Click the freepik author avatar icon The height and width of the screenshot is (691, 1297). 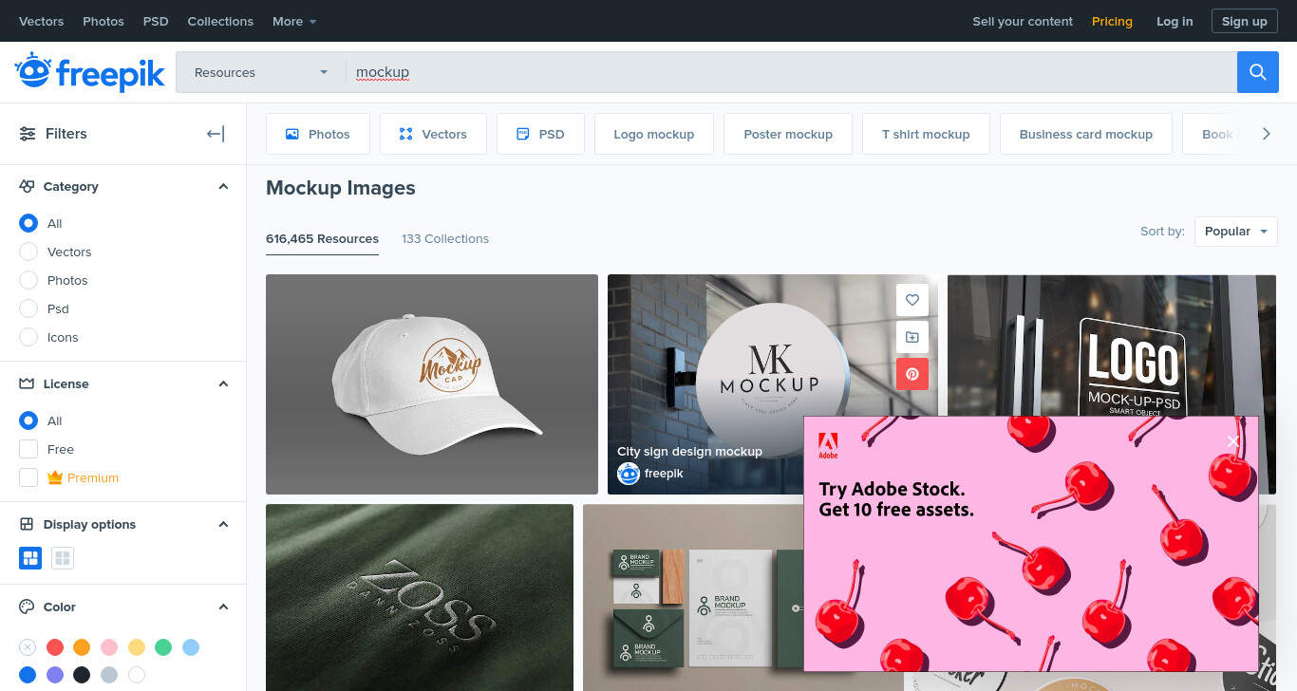(x=629, y=474)
